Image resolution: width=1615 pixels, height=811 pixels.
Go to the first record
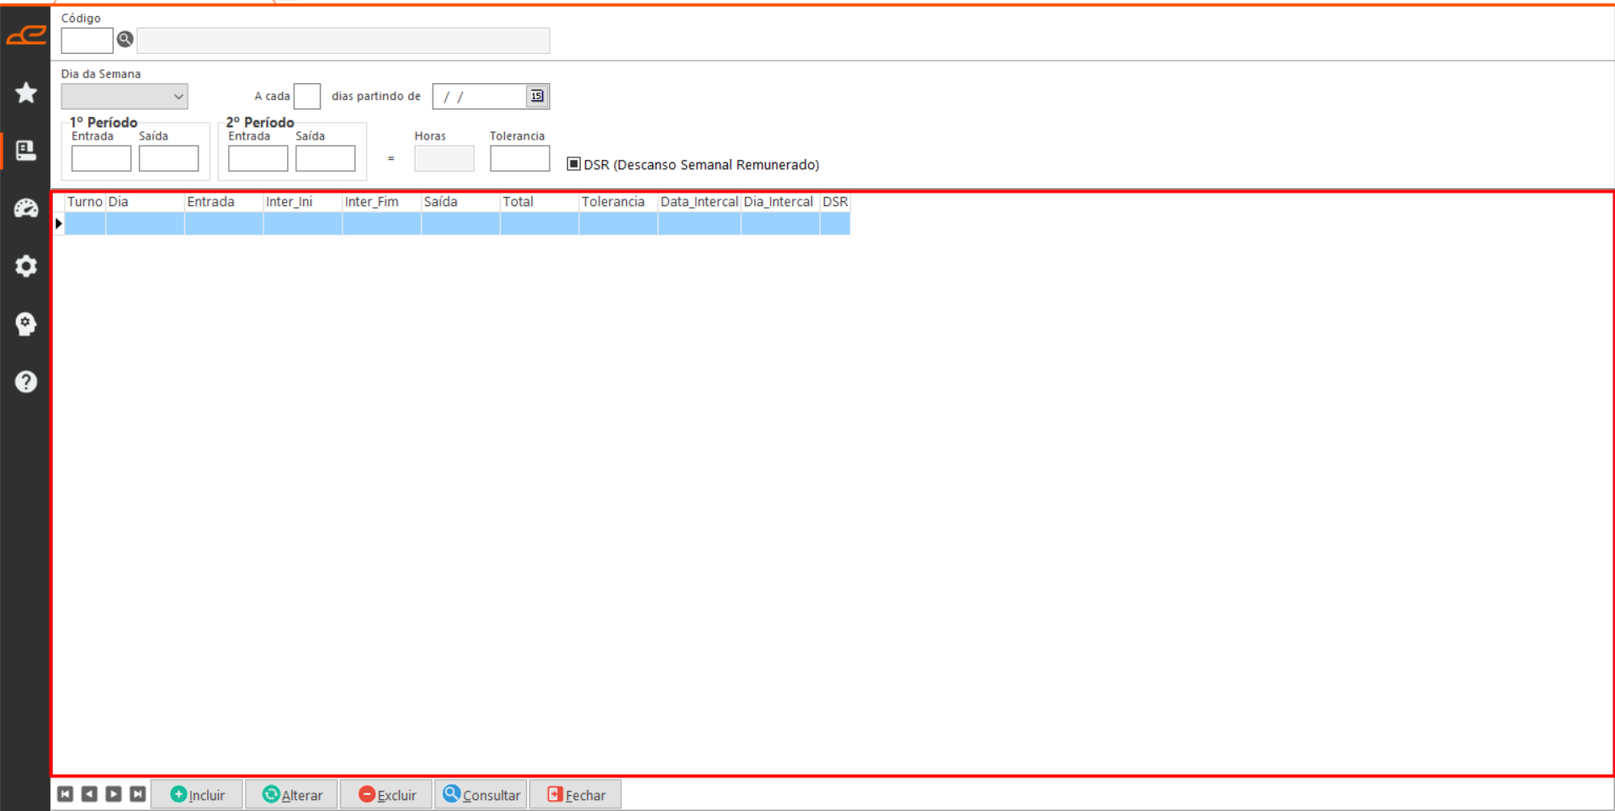point(65,794)
